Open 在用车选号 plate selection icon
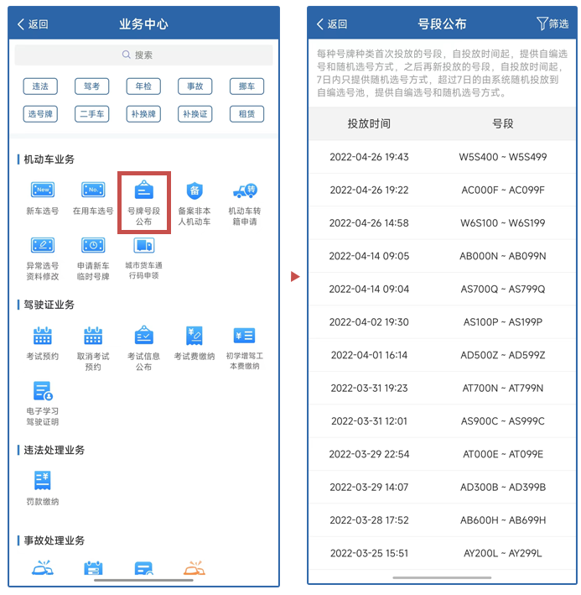This screenshot has height=595, width=581. (x=93, y=191)
